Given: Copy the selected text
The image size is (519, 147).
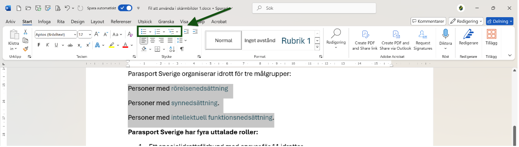Looking at the screenshot, I should pyautogui.click(x=26, y=40).
